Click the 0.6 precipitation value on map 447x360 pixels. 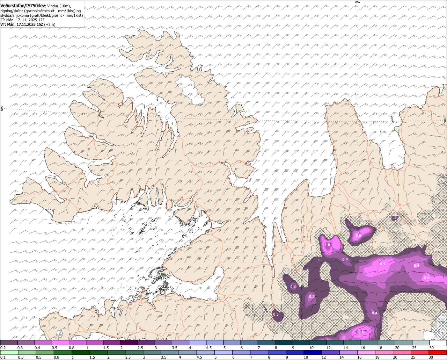[x=426, y=278]
